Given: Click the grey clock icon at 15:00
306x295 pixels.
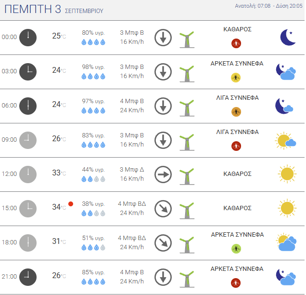Looking at the screenshot, I should (x=28, y=209).
